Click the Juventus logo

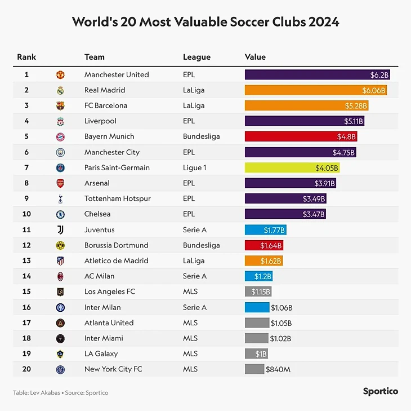point(60,229)
